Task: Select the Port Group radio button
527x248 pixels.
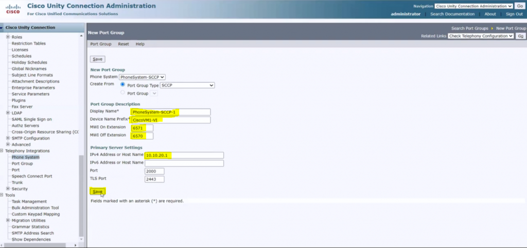Action: click(122, 92)
